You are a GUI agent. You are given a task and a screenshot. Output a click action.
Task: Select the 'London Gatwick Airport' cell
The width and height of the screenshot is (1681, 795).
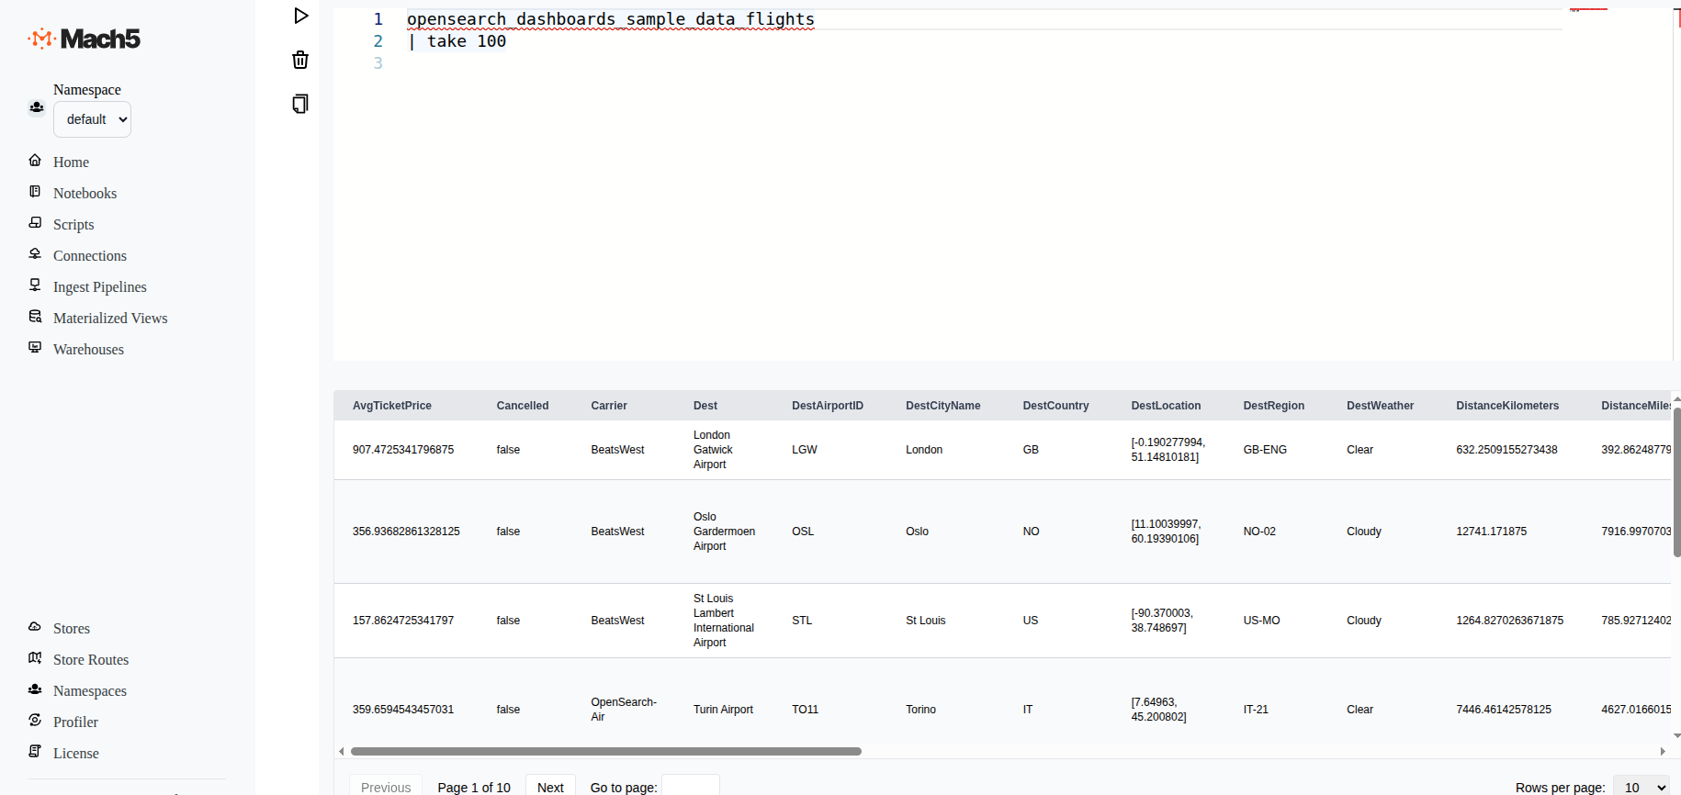pyautogui.click(x=713, y=450)
